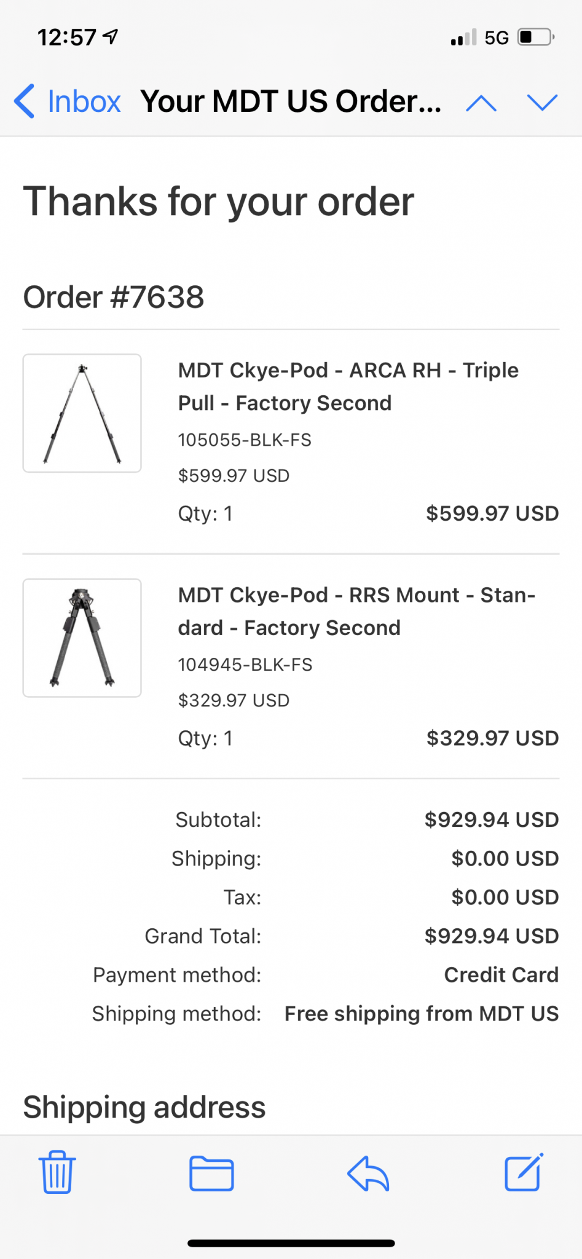Open MDT Ckye-Pod RRS Mount Standard title
Screen dimensions: 582x1259
point(356,611)
